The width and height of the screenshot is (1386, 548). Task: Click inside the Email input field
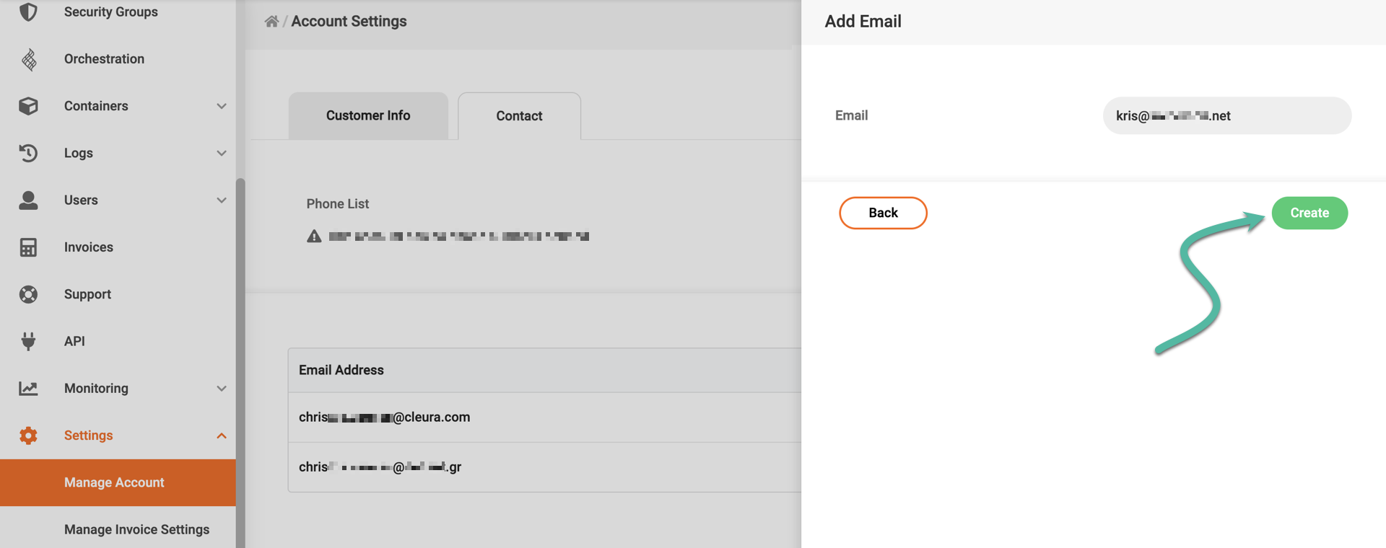pos(1226,115)
